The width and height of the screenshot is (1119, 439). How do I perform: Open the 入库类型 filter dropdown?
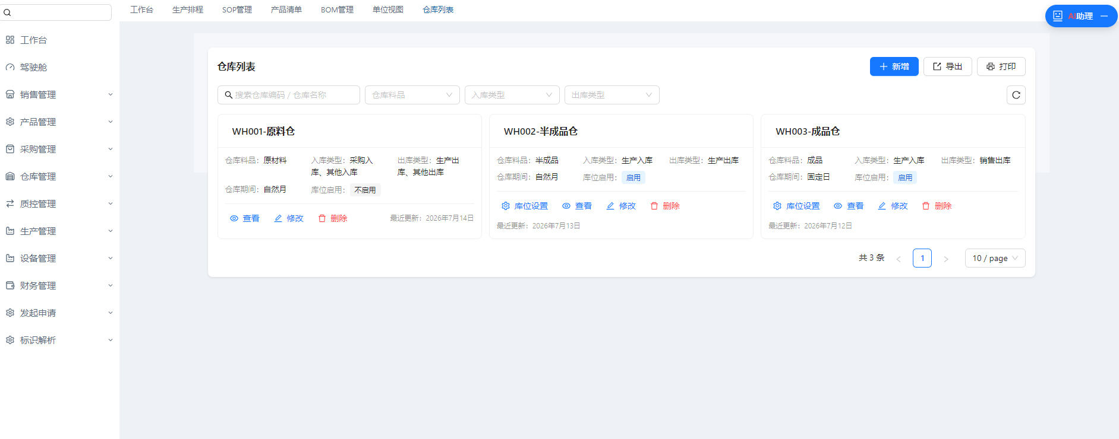click(x=512, y=95)
